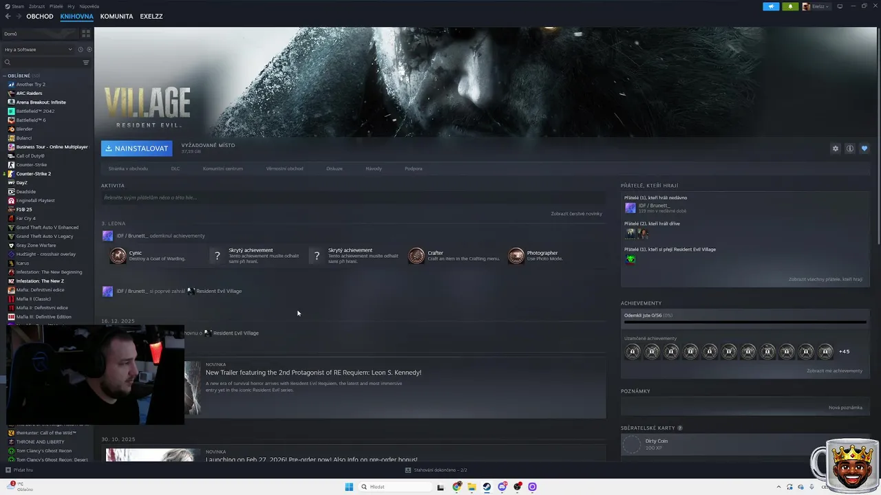
Task: Select Far Cry 4 in library list
Action: [25, 219]
